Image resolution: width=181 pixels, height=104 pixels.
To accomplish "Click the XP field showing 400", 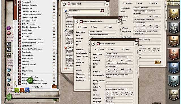I will [x=129, y=60].
